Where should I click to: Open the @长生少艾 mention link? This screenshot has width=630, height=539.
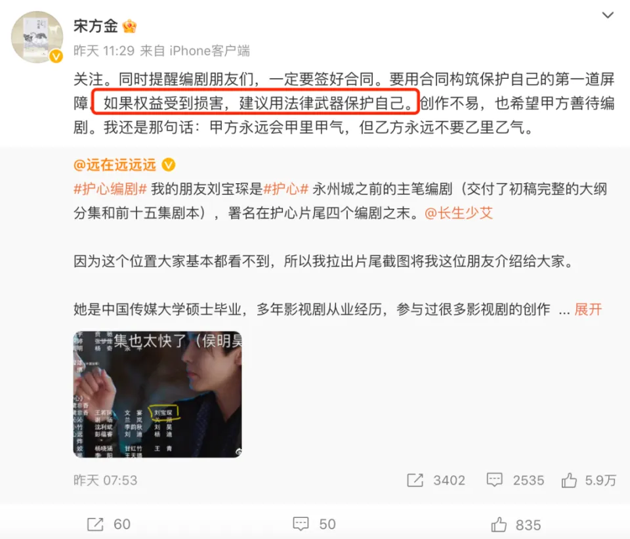[459, 213]
